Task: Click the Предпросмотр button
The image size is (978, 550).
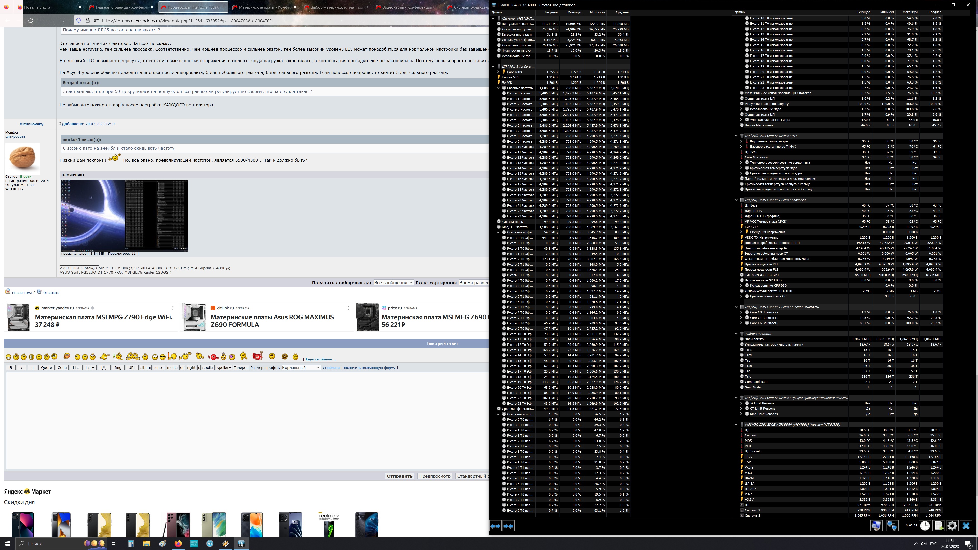Action: click(435, 476)
